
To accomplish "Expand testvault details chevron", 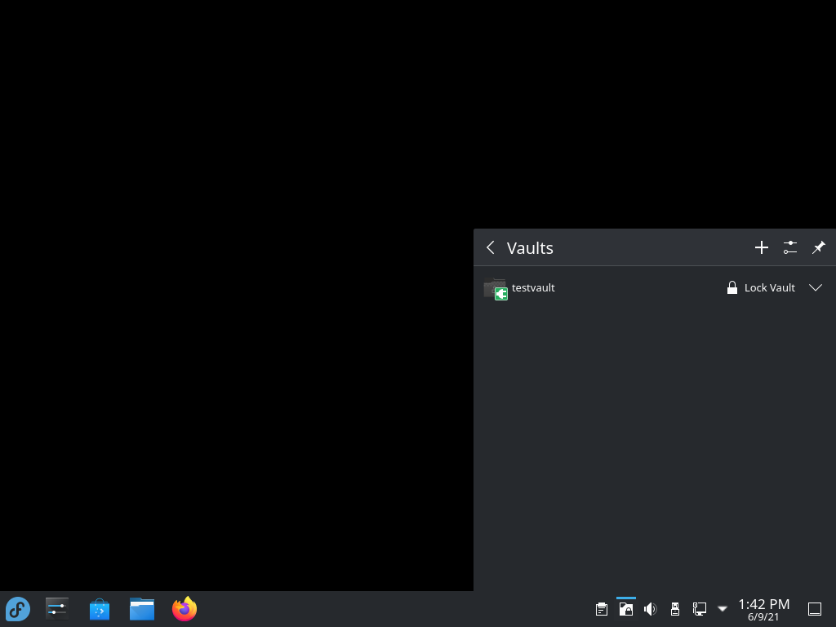I will (x=816, y=288).
